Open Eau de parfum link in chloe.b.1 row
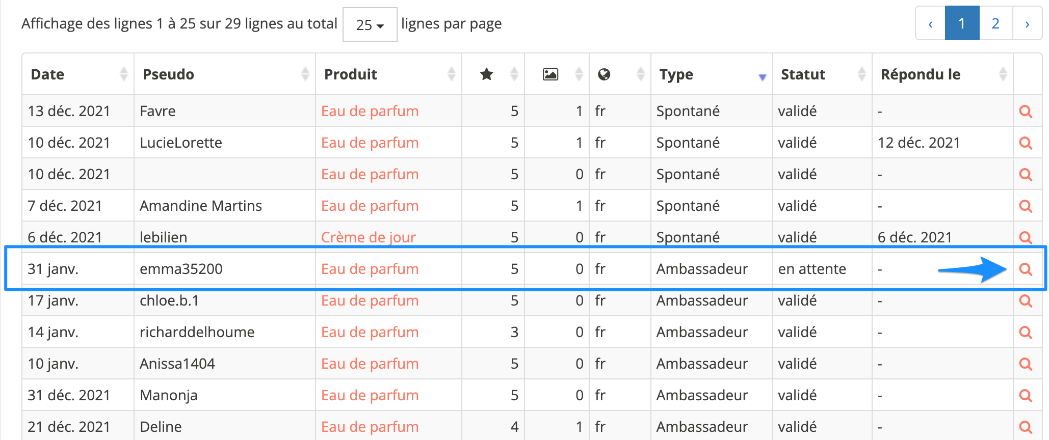Viewport: 1049px width, 440px height. [370, 301]
